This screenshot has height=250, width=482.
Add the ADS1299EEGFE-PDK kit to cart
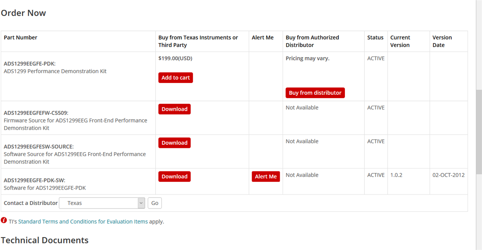coord(176,77)
